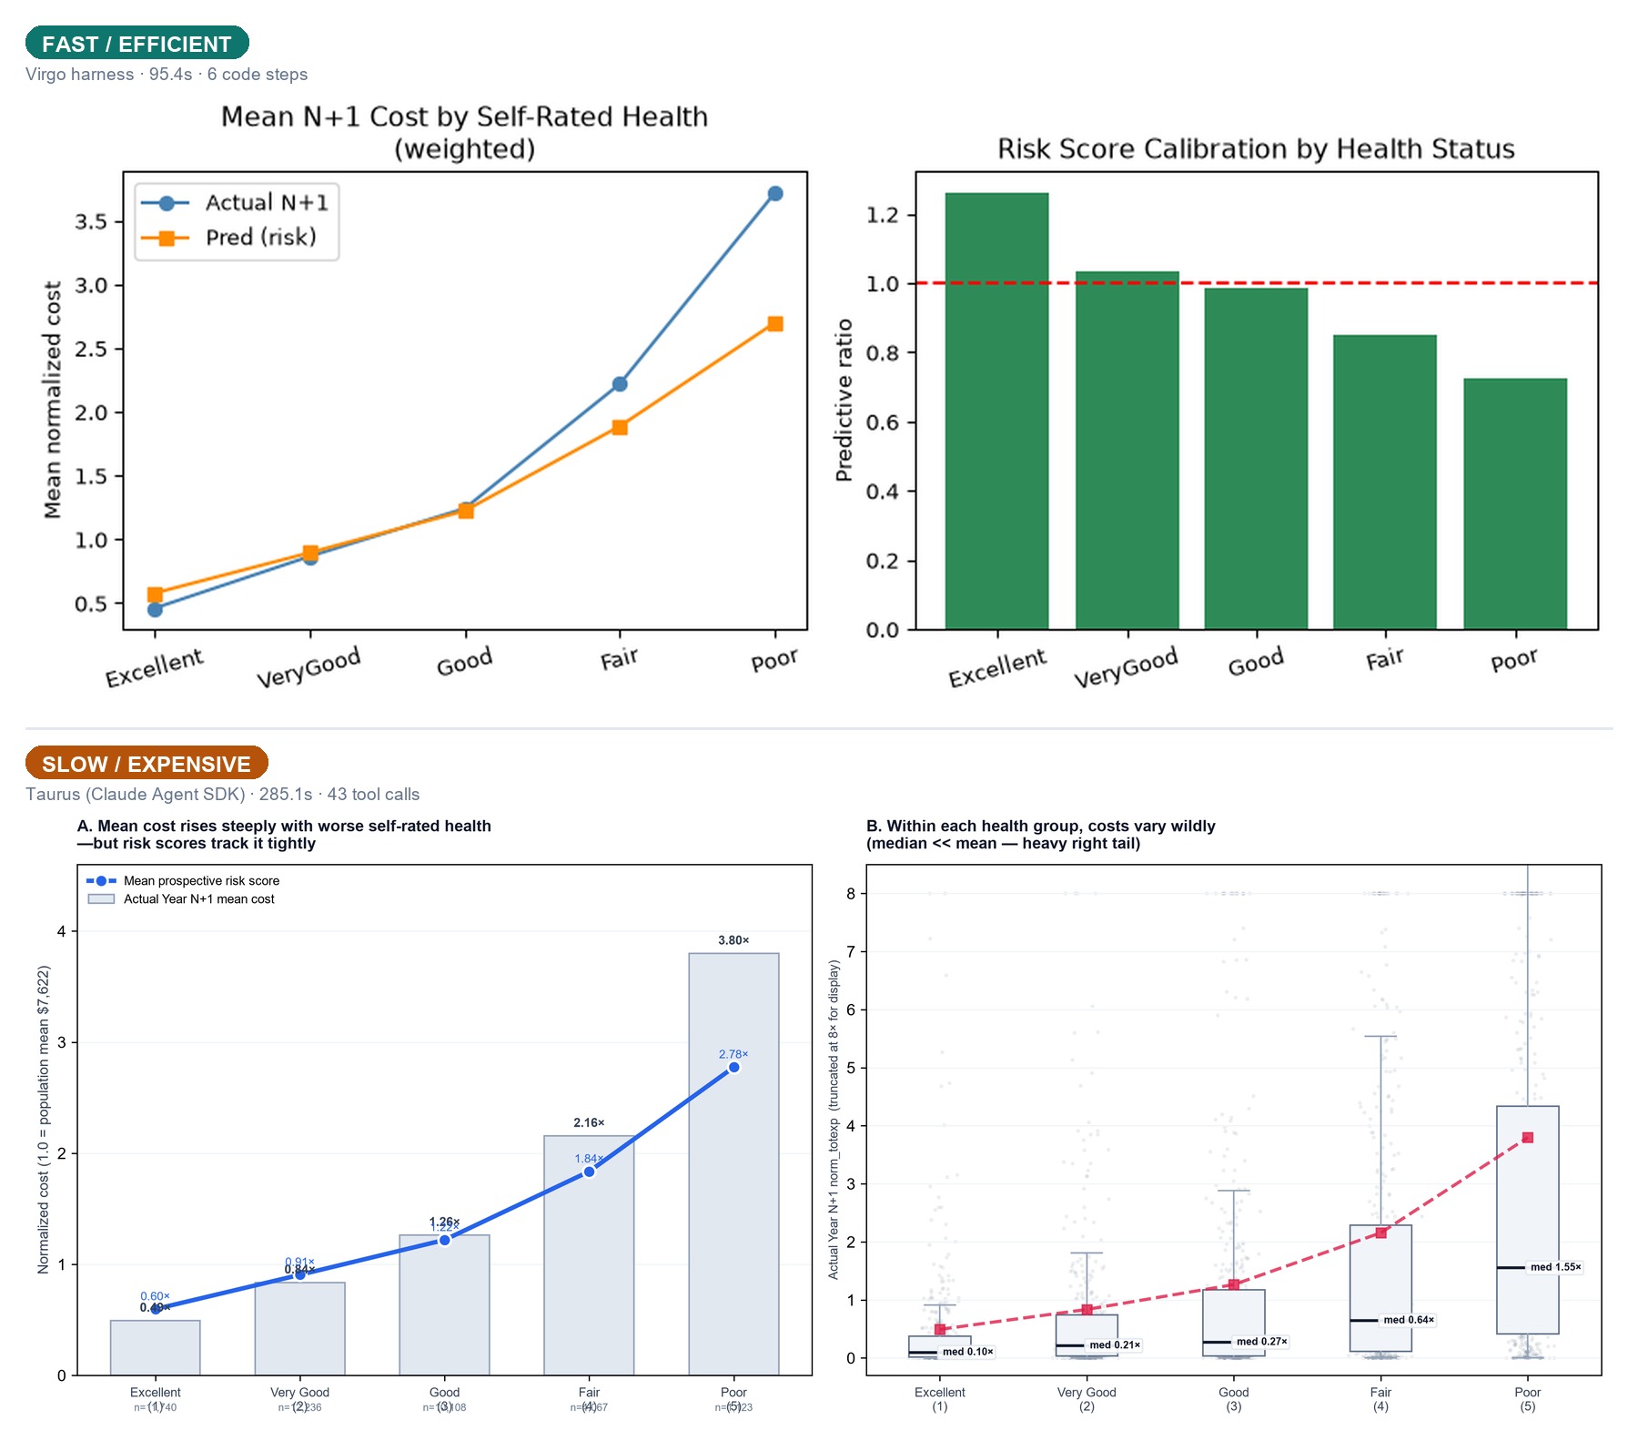Click the orange Pred marker at Excellent
The image size is (1638, 1451).
coord(155,594)
